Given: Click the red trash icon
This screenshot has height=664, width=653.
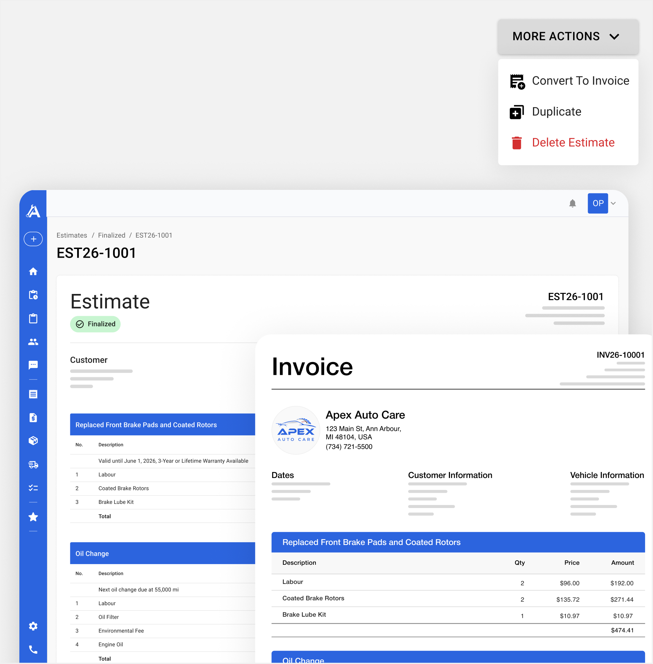Looking at the screenshot, I should pos(517,143).
